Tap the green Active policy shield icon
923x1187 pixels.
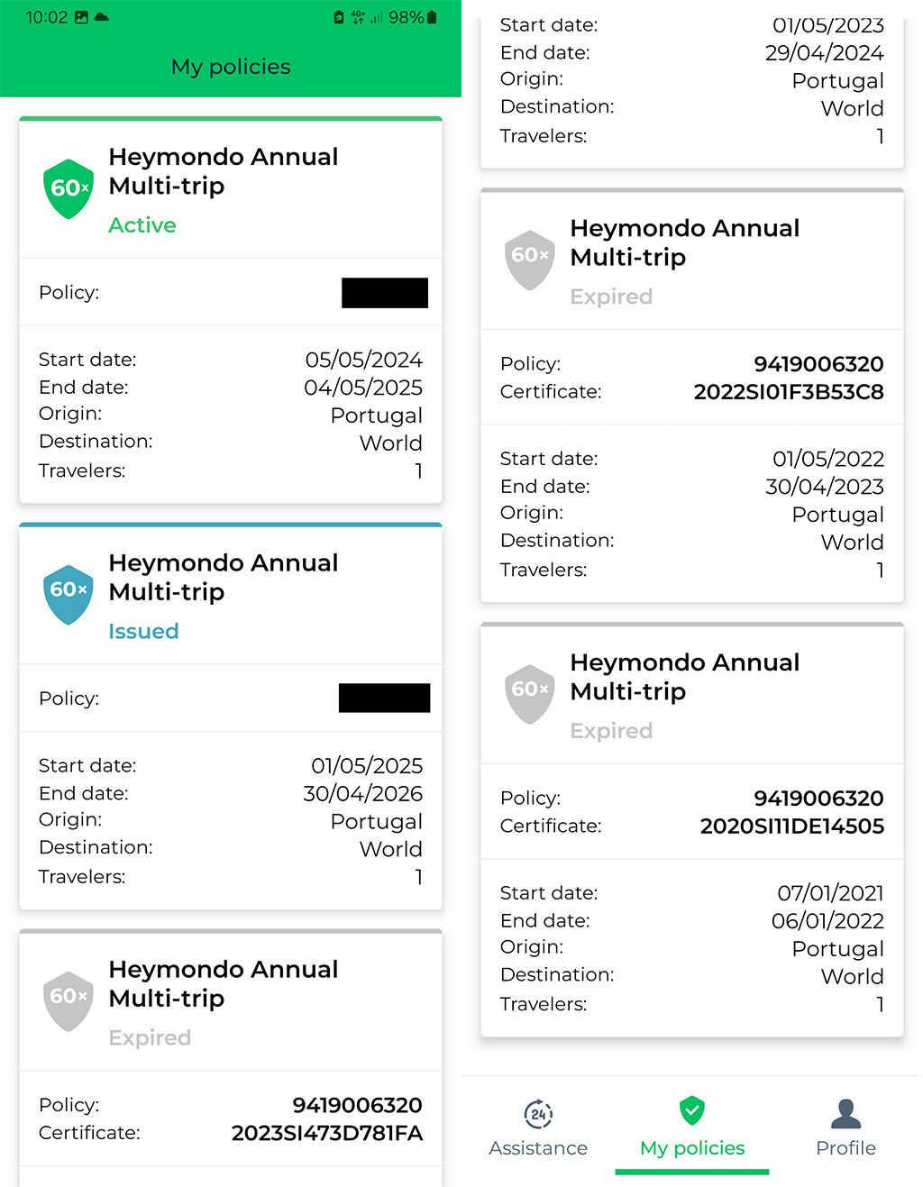pos(69,188)
